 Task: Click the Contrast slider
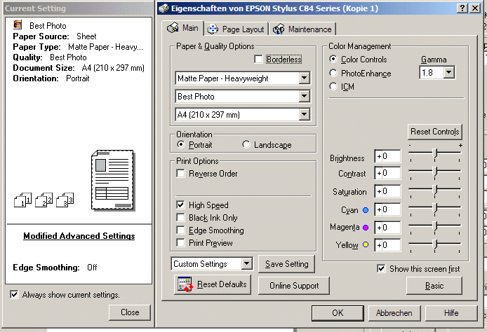click(435, 172)
